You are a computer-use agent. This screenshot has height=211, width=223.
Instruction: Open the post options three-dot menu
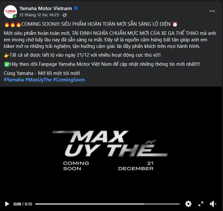(212, 11)
